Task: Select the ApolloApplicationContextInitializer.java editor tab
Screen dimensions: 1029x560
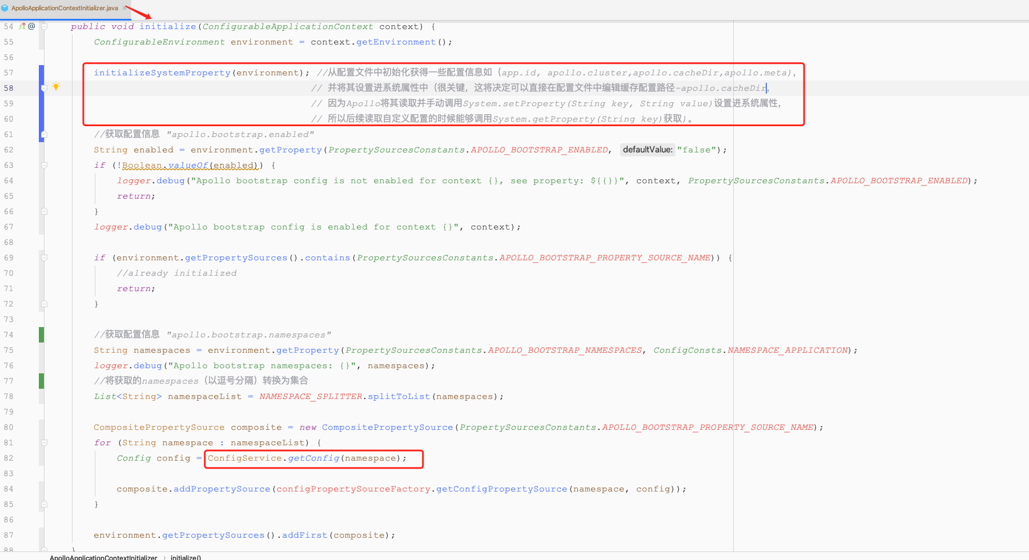Action: pos(65,8)
